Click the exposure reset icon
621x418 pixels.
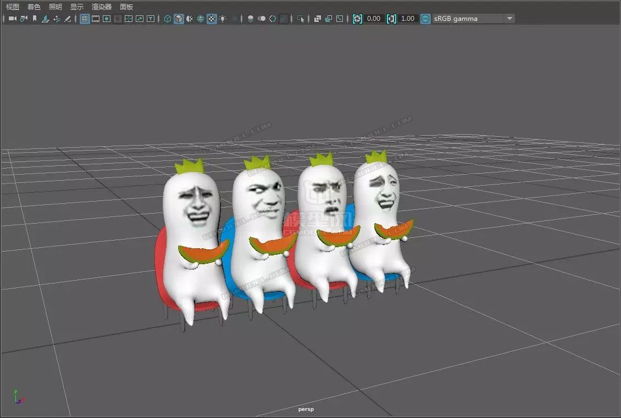coord(358,19)
